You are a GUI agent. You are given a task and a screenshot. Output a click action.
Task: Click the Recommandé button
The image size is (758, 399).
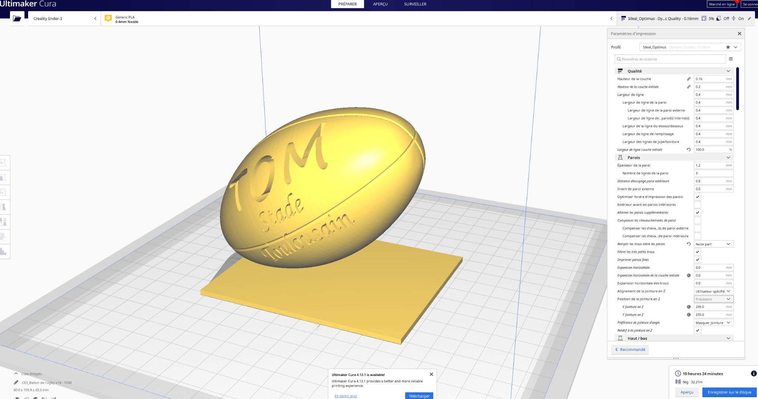pos(630,349)
